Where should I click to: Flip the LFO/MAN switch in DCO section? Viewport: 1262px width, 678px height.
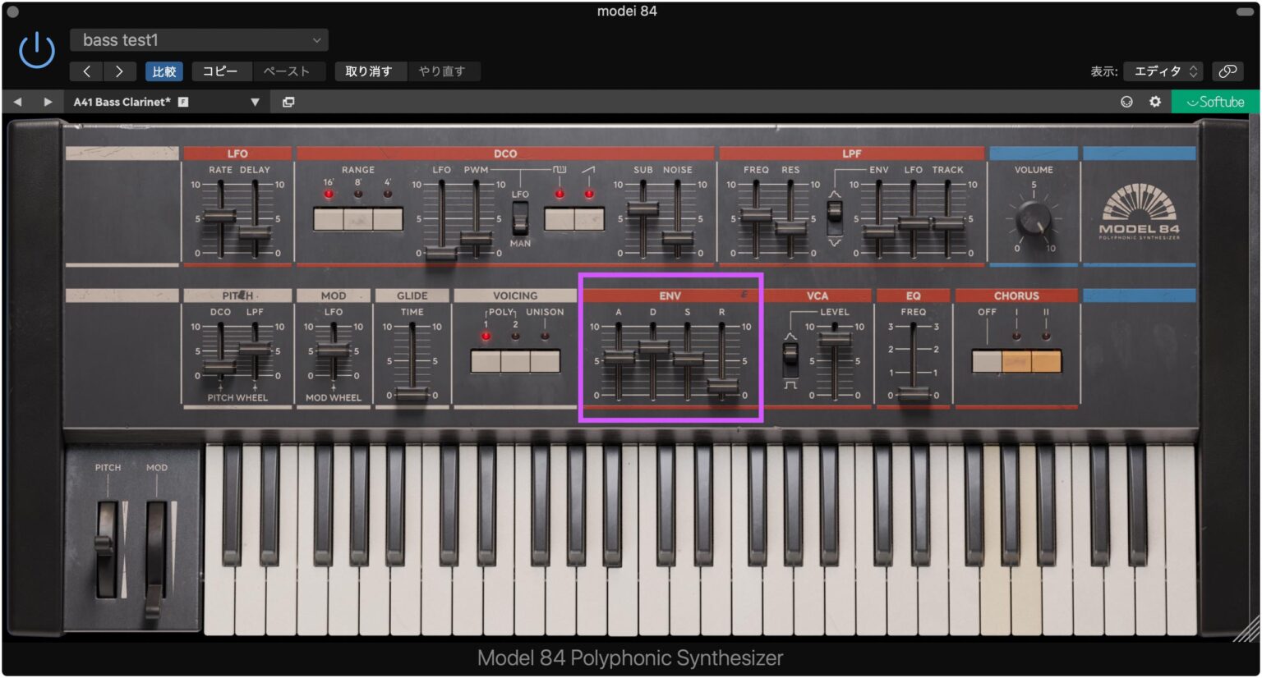(520, 220)
